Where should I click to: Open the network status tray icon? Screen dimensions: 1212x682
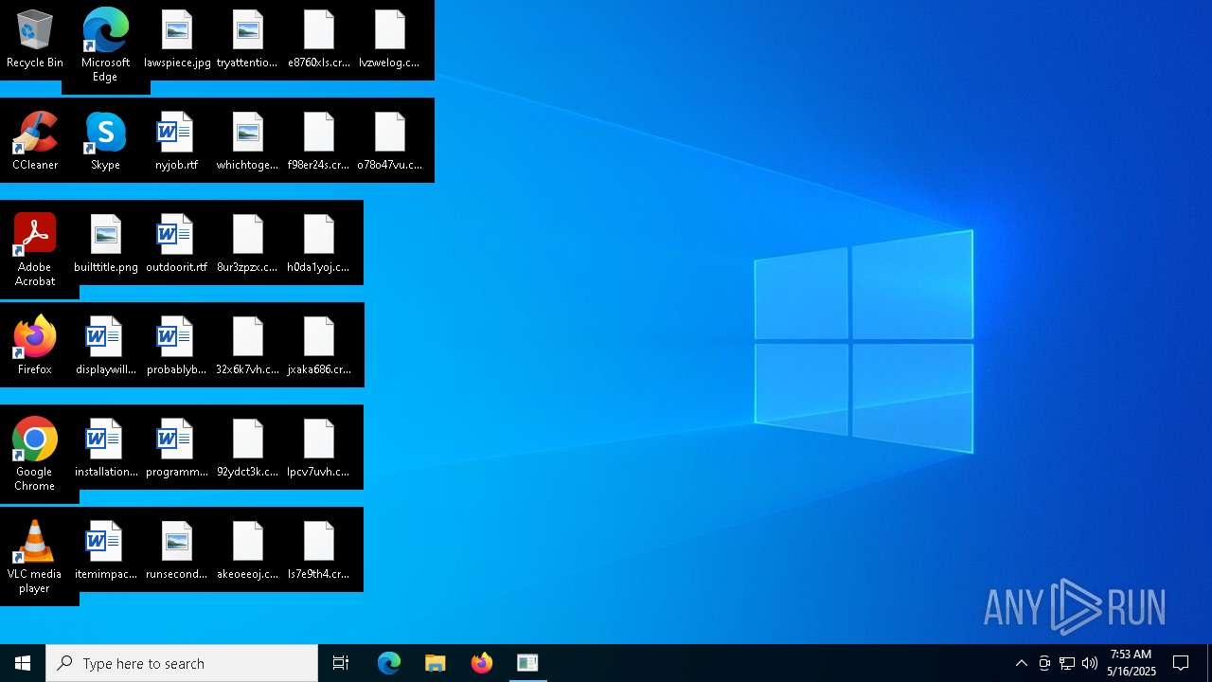1066,663
